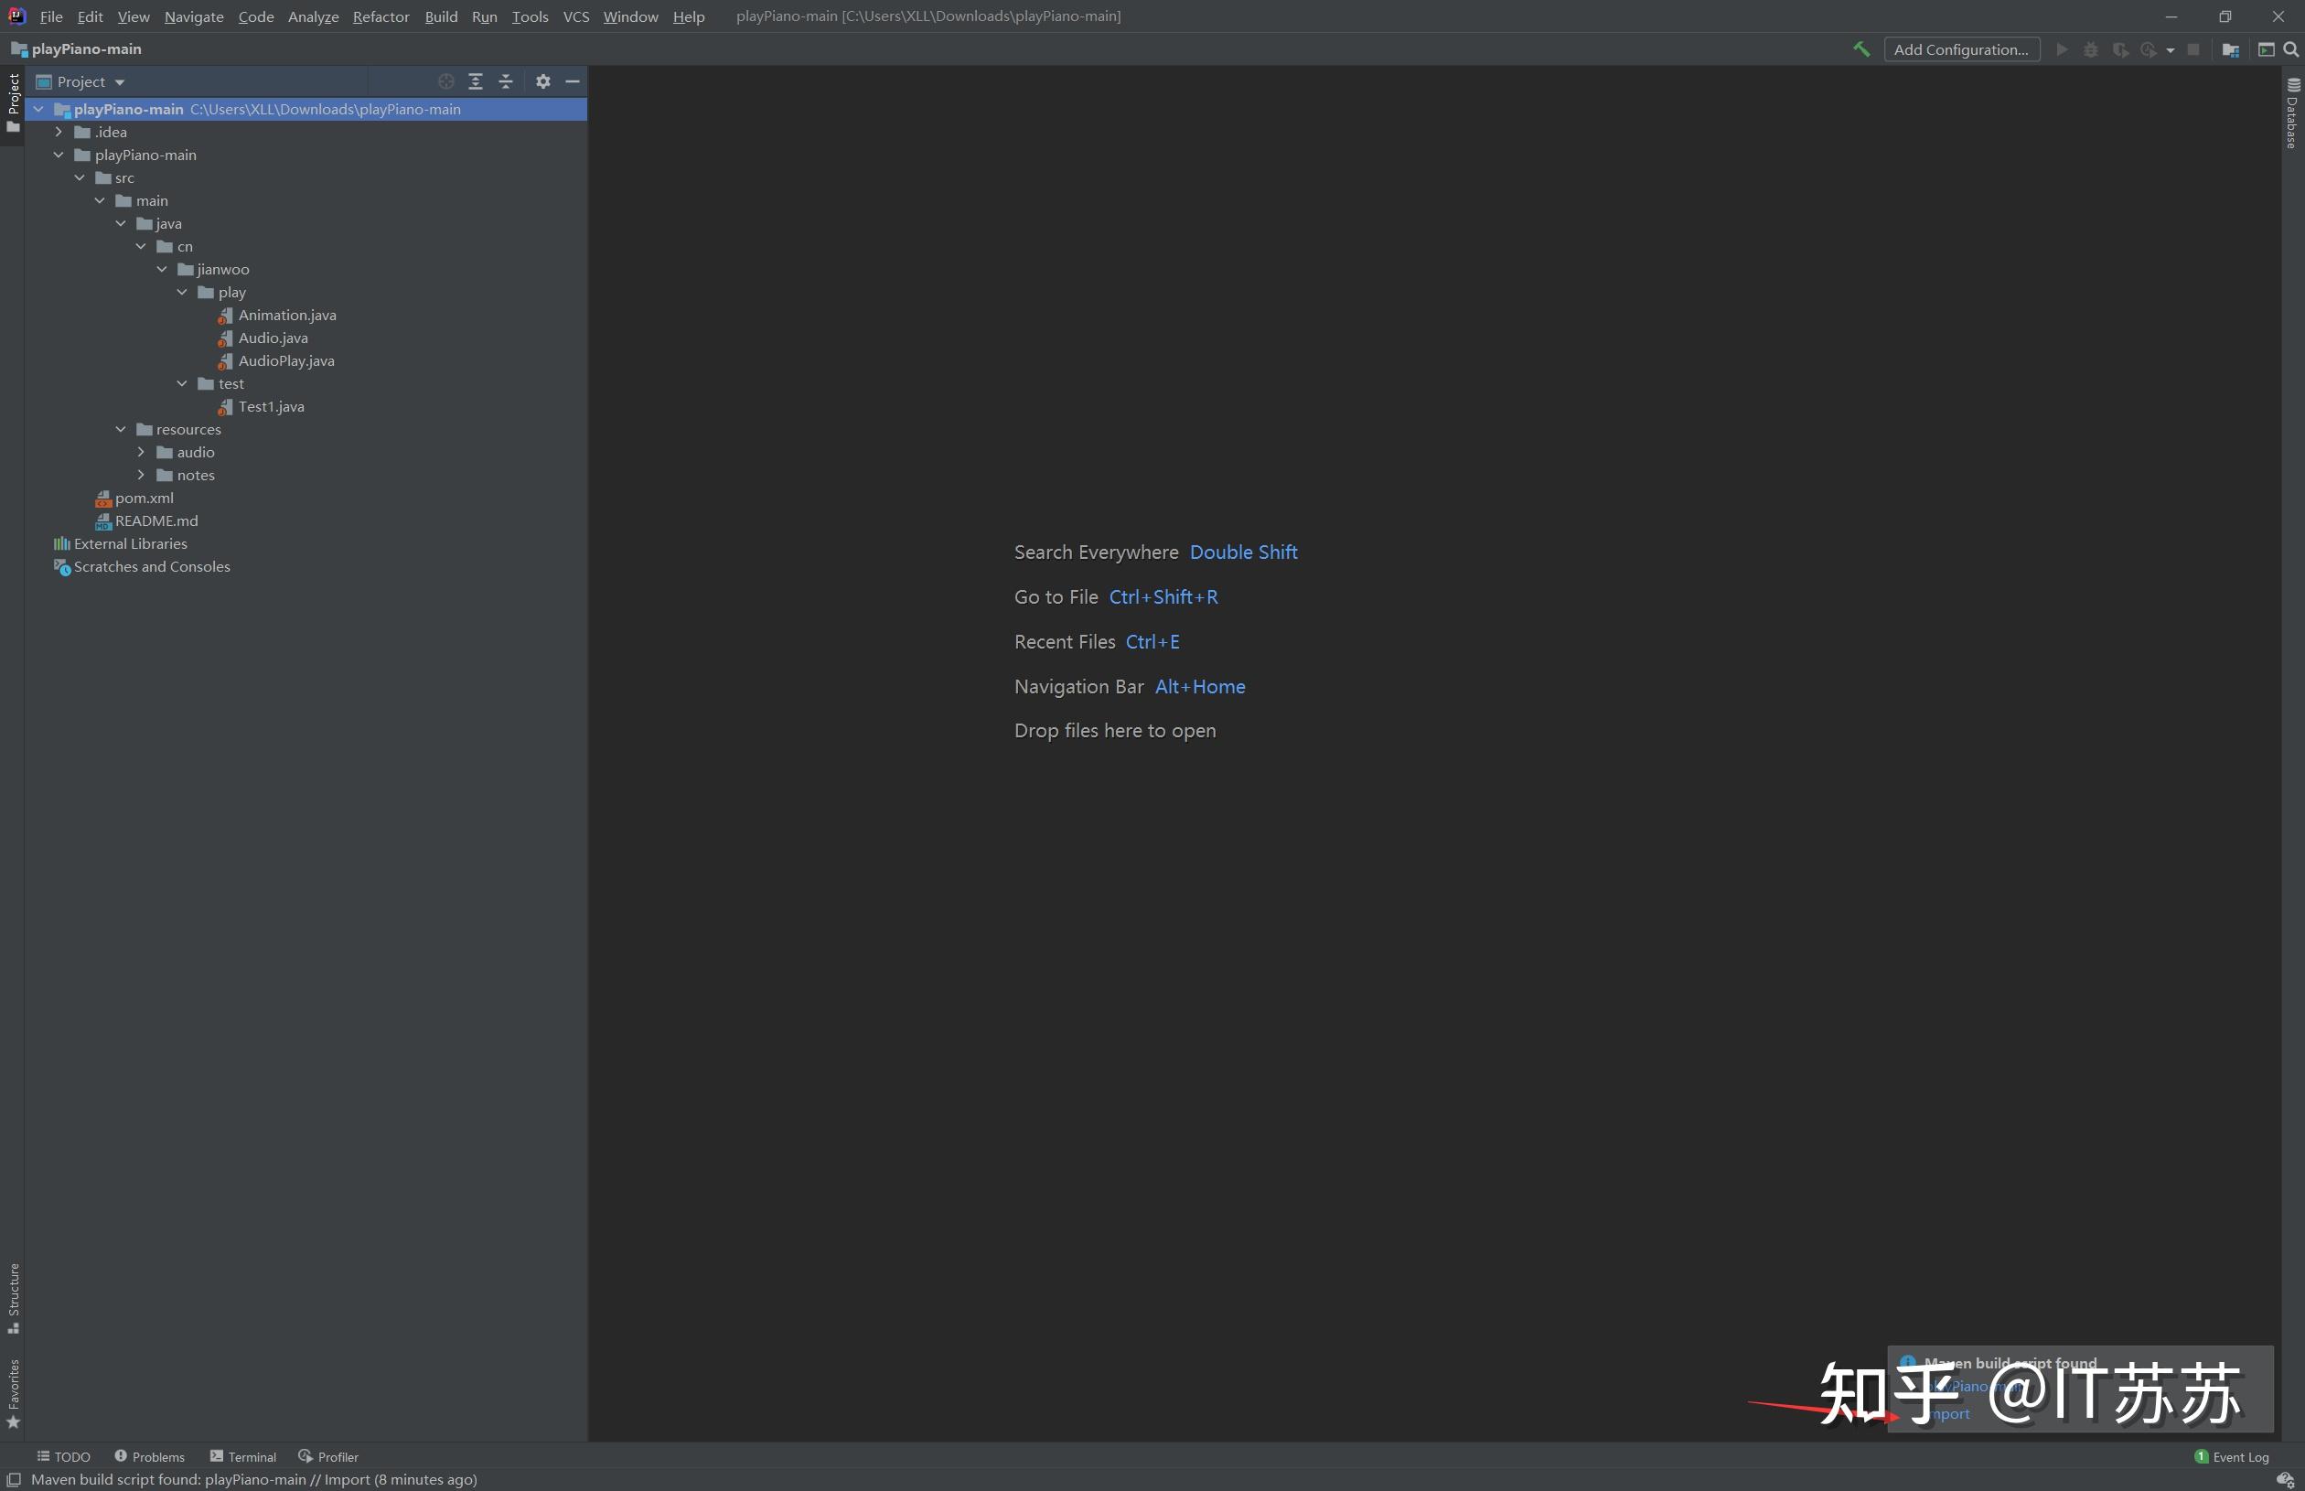Select the AudioPlay.java file in the tree
The height and width of the screenshot is (1491, 2305).
pyautogui.click(x=285, y=360)
